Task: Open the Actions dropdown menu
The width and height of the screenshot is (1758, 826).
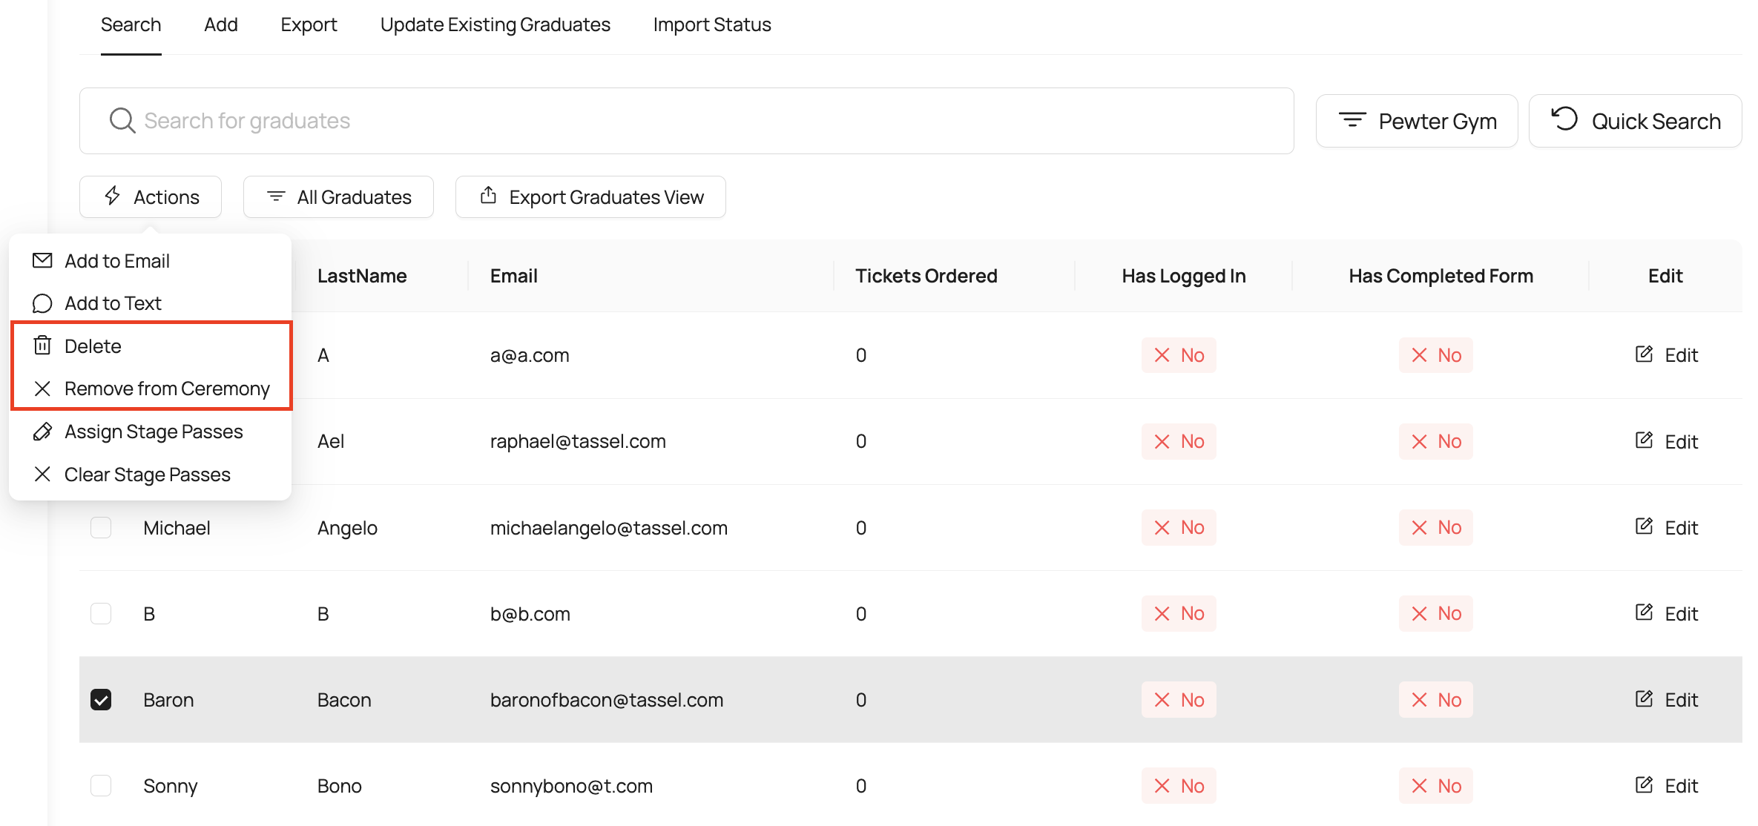Action: click(151, 196)
